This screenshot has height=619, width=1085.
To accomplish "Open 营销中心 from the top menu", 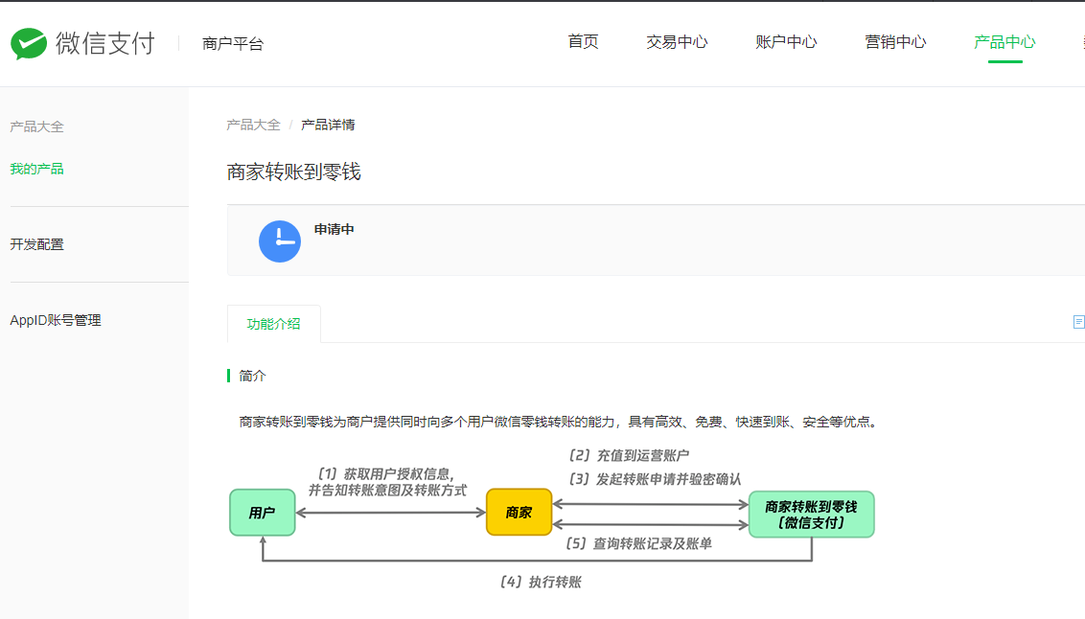I will click(895, 41).
